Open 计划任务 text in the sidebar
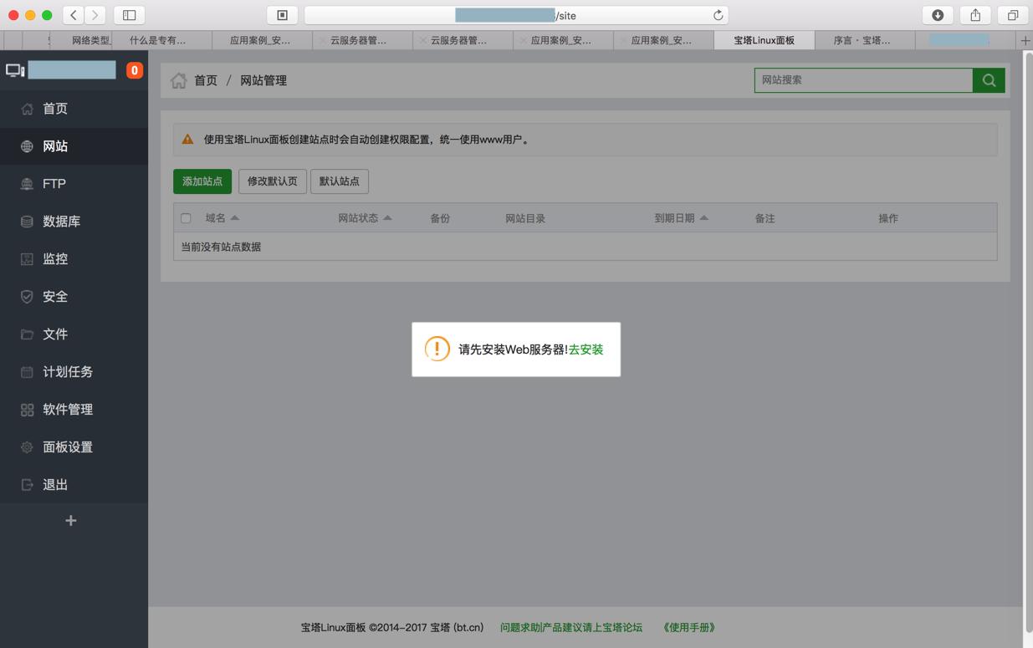The image size is (1033, 648). 68,372
